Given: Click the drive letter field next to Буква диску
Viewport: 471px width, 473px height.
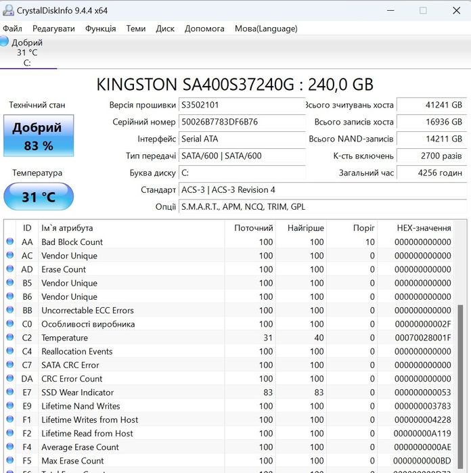Looking at the screenshot, I should click(242, 173).
